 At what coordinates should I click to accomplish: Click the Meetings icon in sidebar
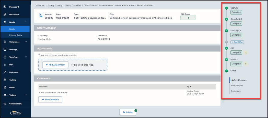click(x=5, y=50)
